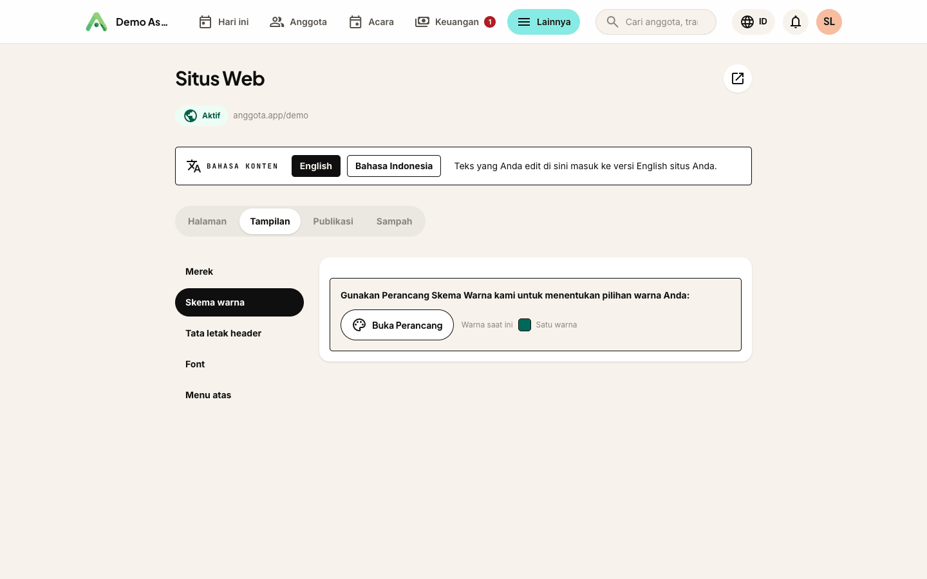Switch content language to Bahasa Indonesia

pyautogui.click(x=394, y=166)
